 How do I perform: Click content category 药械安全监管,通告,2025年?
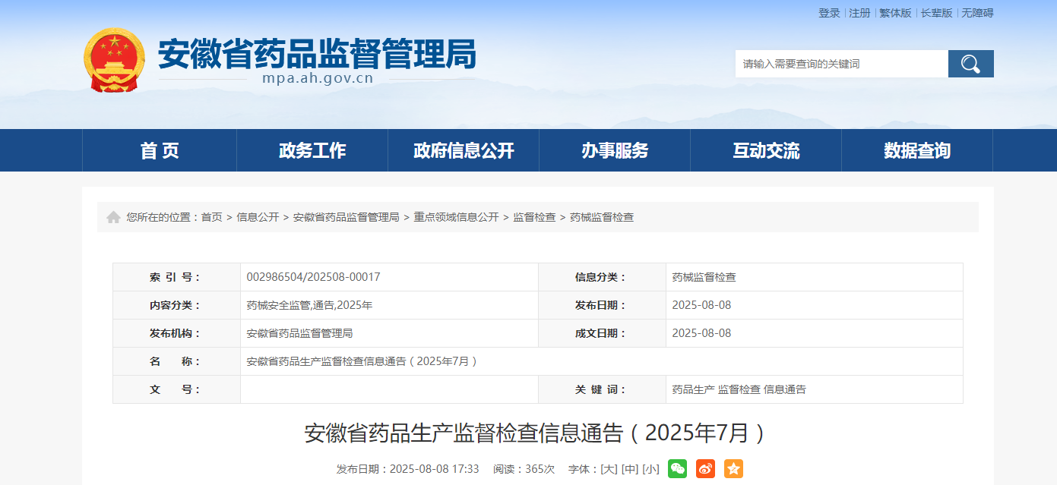pyautogui.click(x=309, y=305)
